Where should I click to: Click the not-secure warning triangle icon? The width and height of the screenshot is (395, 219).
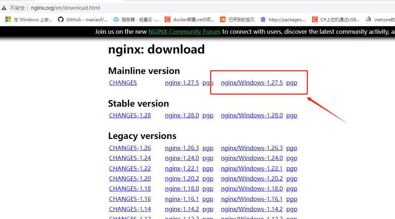pyautogui.click(x=4, y=8)
